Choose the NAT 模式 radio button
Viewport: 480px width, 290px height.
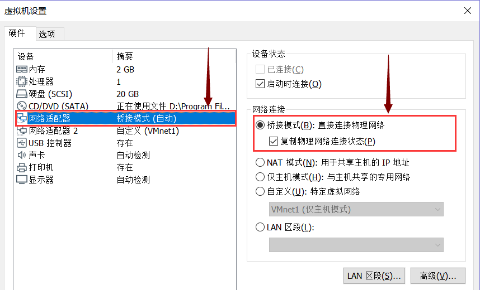[x=260, y=162]
